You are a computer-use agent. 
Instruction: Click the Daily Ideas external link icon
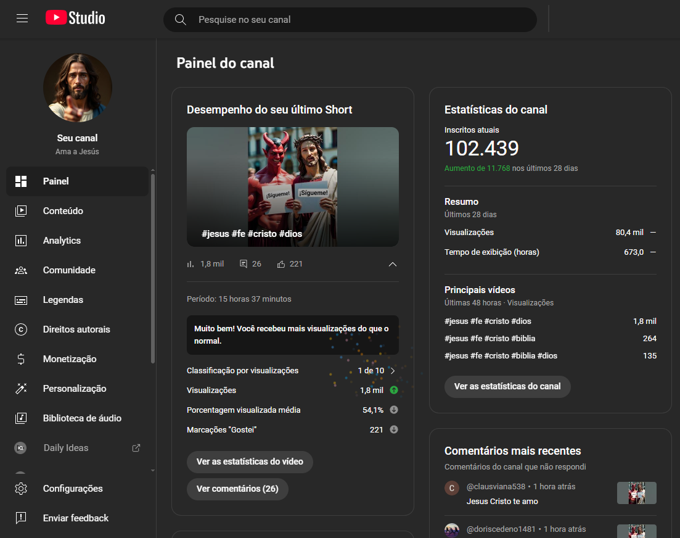coord(136,448)
